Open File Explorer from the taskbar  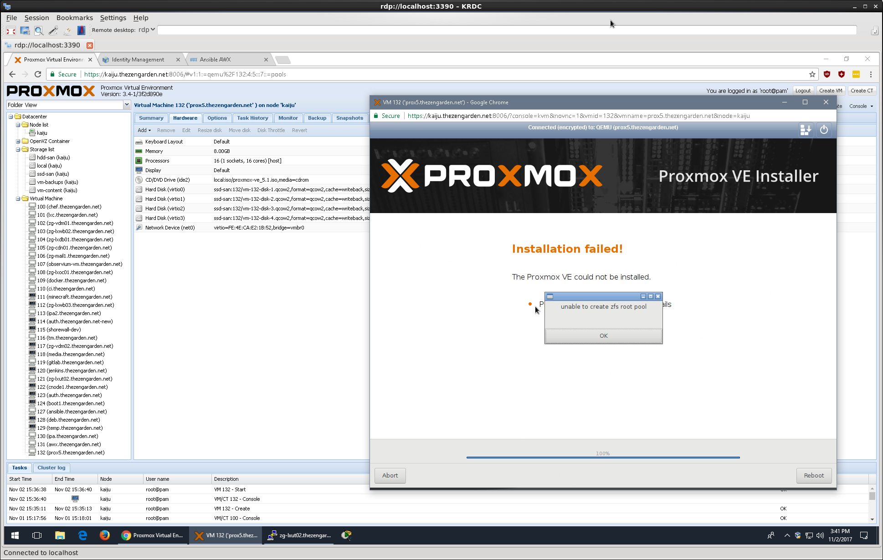pos(60,535)
